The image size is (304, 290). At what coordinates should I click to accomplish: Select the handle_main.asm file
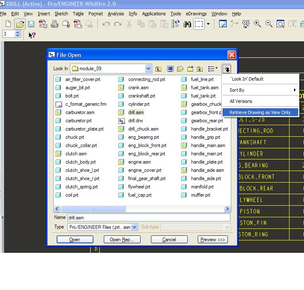203,145
